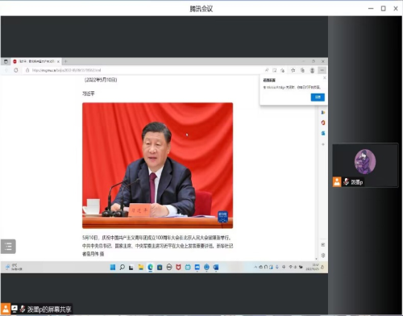Click the favorites star icon in Edge toolbar

click(x=293, y=70)
